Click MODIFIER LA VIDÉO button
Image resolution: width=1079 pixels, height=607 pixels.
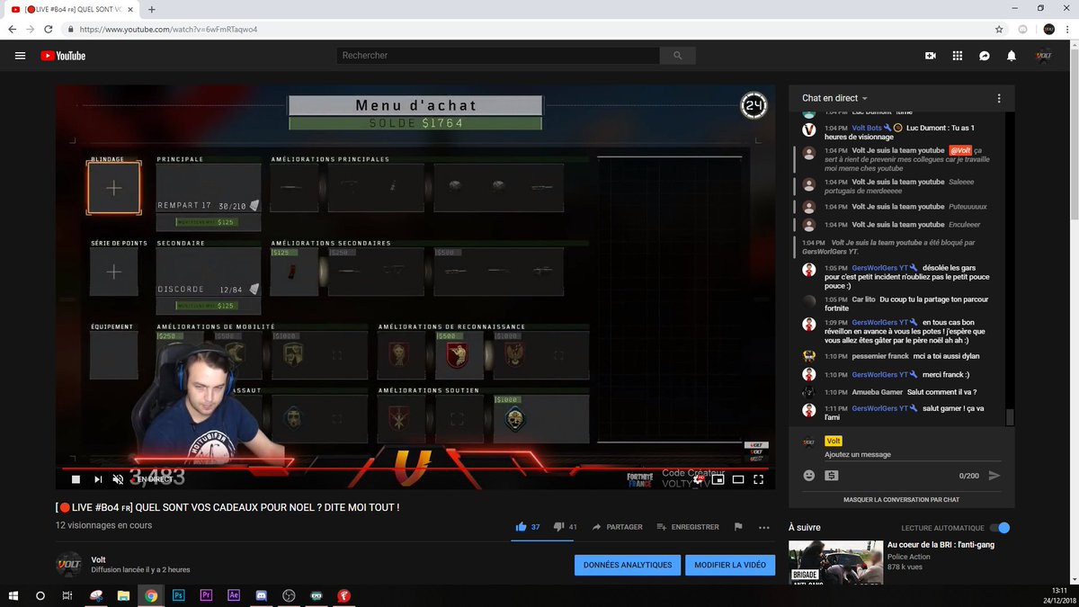(729, 565)
